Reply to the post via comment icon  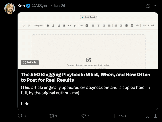[20, 116]
